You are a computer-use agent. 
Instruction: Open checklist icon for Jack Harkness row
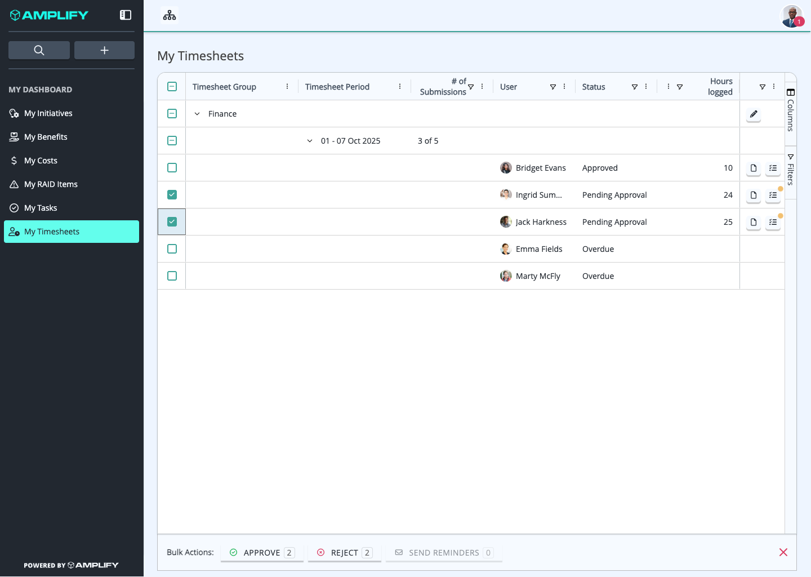point(773,222)
